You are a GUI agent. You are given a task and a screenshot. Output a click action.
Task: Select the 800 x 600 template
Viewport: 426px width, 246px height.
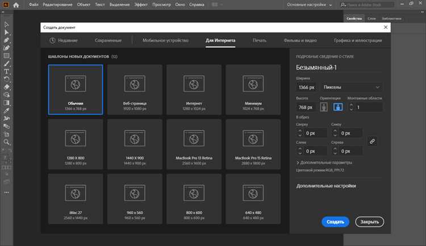point(194,199)
